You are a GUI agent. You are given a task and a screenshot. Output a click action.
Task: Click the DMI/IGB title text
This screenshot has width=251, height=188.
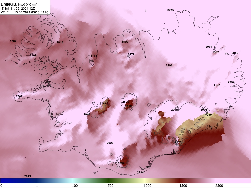pos(8,4)
